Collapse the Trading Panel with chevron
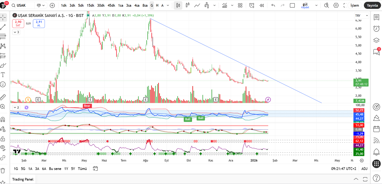Viewport: 382px width, 184px height. coord(356,179)
